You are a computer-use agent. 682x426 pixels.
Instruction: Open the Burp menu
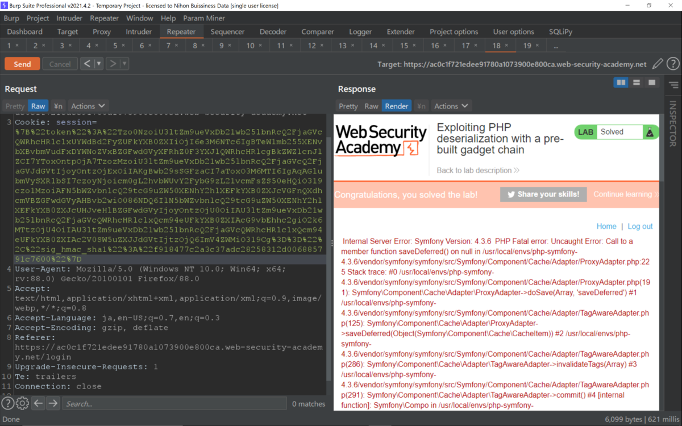point(11,18)
